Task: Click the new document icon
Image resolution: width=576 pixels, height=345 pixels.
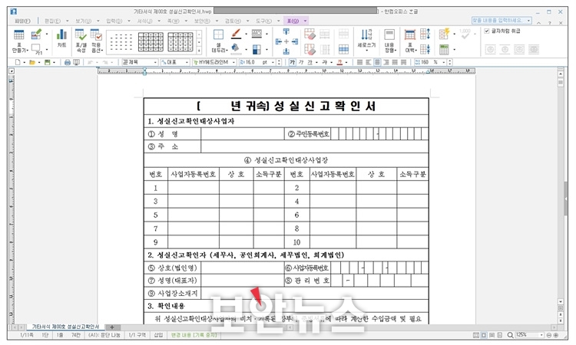Action: [18, 62]
